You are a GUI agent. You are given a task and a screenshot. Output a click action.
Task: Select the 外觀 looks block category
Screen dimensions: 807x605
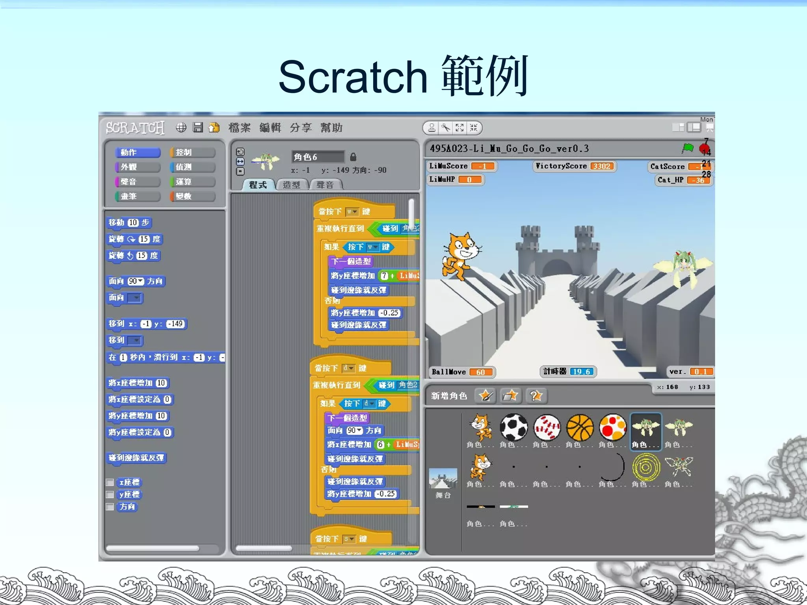(x=138, y=167)
